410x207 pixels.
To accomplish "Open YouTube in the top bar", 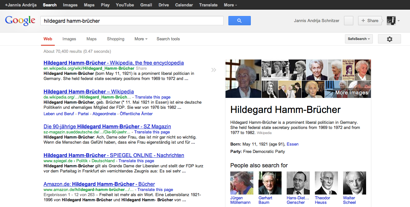I will click(x=125, y=5).
